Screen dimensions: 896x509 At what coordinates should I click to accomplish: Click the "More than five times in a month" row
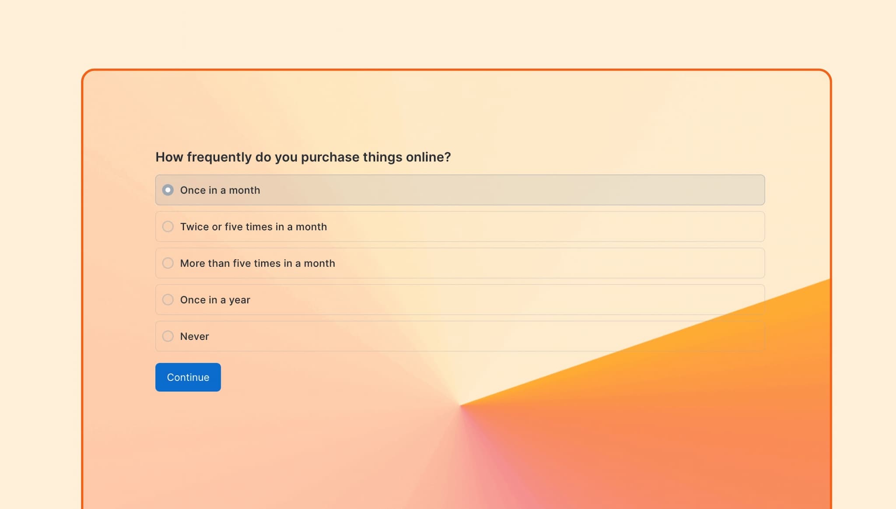click(x=437, y=263)
